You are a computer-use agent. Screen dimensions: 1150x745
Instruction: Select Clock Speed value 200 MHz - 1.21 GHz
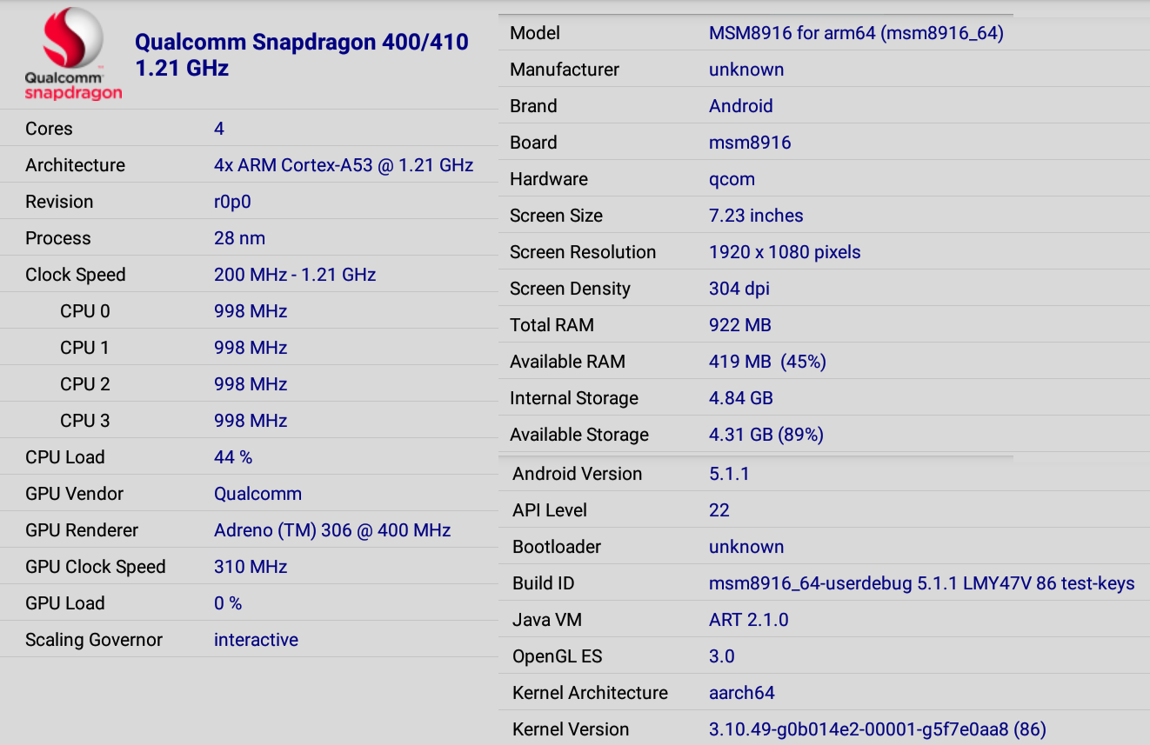295,275
